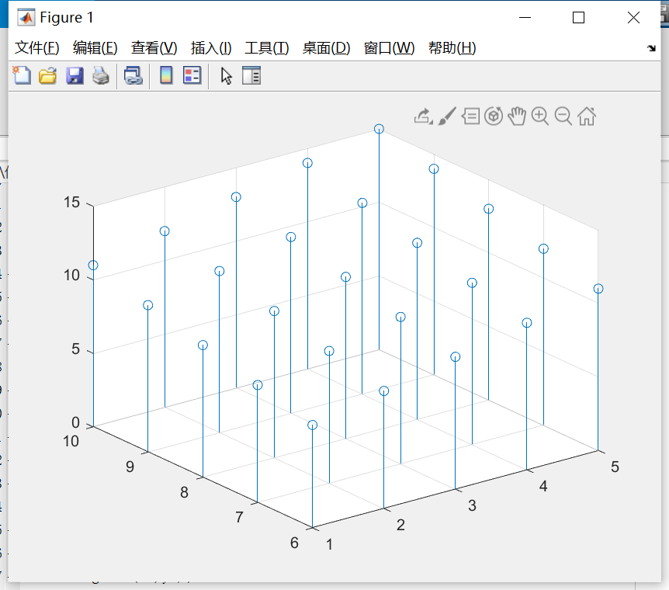Select the Zoom In magnifier
This screenshot has height=590, width=669.
[x=540, y=116]
